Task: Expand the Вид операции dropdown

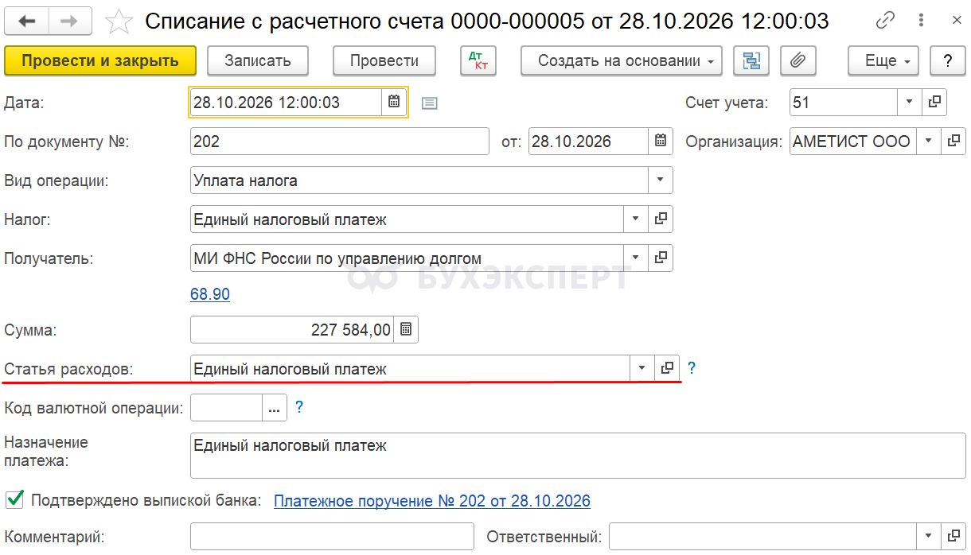Action: 660,180
